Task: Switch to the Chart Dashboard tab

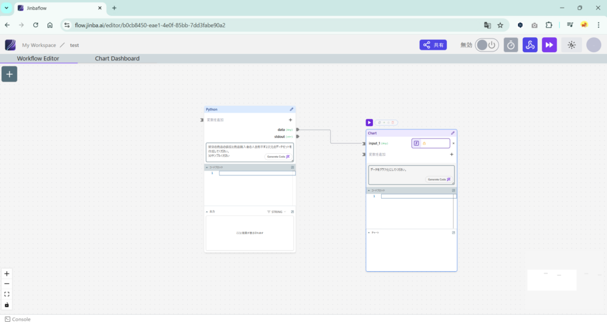Action: pos(117,59)
